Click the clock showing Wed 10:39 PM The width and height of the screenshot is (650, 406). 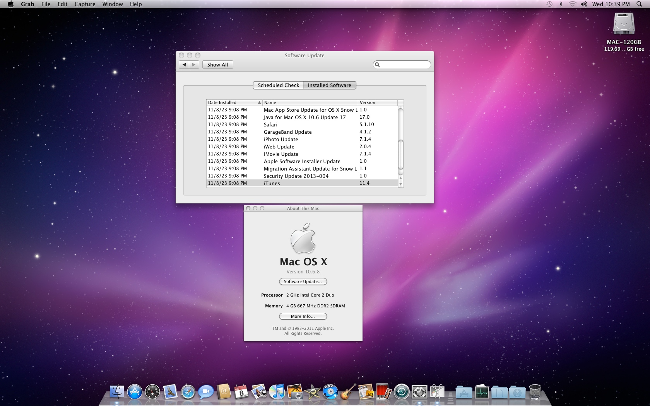click(x=611, y=4)
